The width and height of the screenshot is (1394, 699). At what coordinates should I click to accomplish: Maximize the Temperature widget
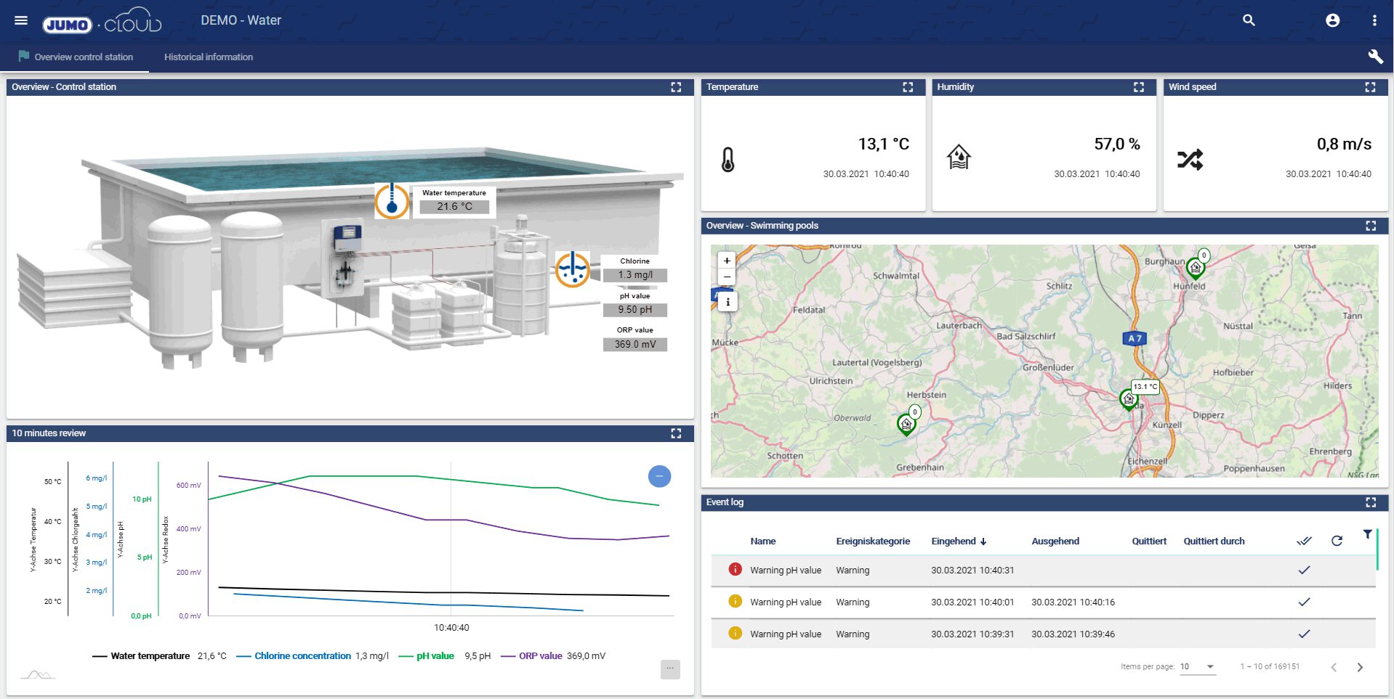point(908,87)
